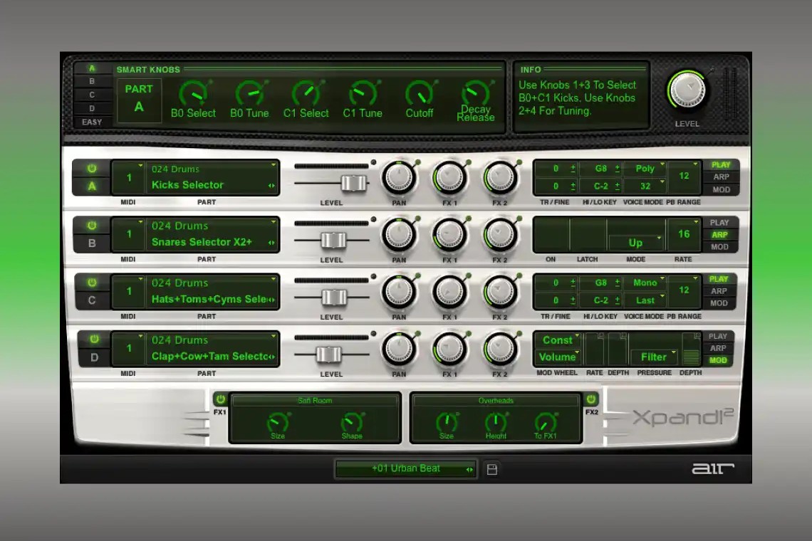
Task: Click the To FX1 knob in FX2
Action: pyautogui.click(x=545, y=422)
